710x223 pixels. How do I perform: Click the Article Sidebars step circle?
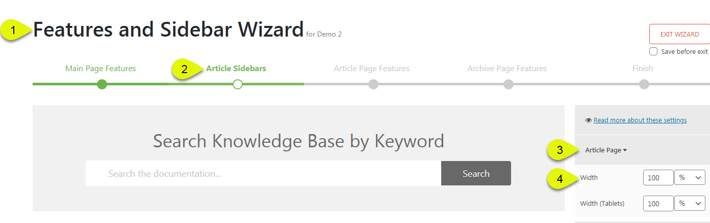(x=237, y=84)
